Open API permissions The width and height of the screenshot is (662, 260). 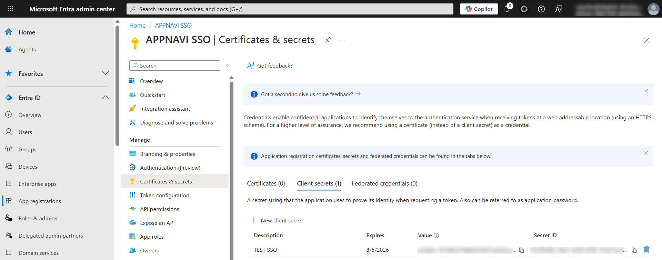click(x=160, y=209)
